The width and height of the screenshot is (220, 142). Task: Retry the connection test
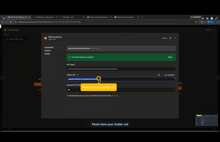(170, 57)
